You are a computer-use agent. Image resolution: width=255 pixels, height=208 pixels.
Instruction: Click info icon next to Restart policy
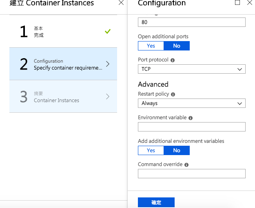(173, 94)
